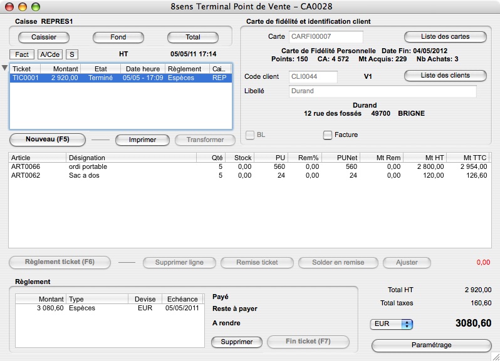Click the Ajuster button
This screenshot has height=361, width=500.
coord(407,263)
